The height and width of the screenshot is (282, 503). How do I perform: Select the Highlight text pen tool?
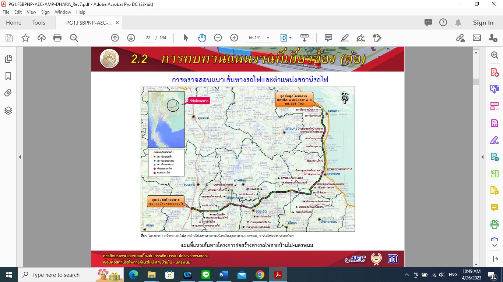click(x=344, y=38)
